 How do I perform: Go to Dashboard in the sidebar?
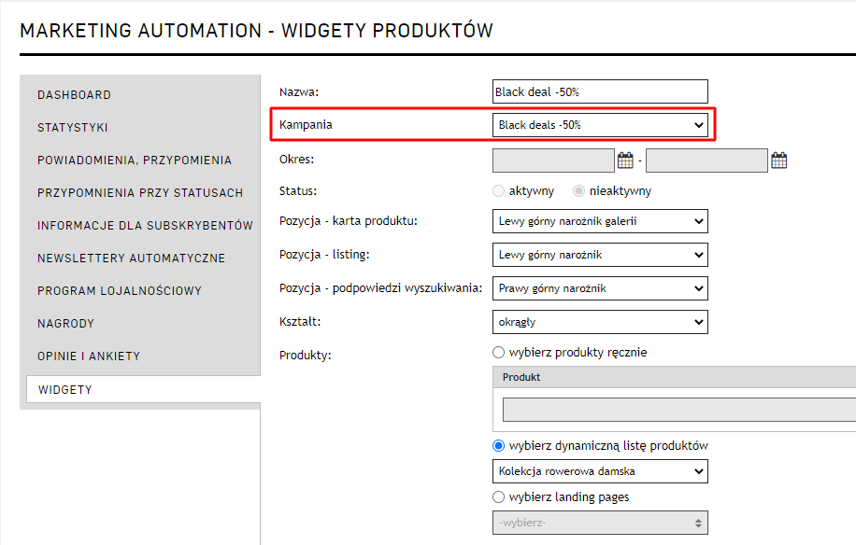74,95
